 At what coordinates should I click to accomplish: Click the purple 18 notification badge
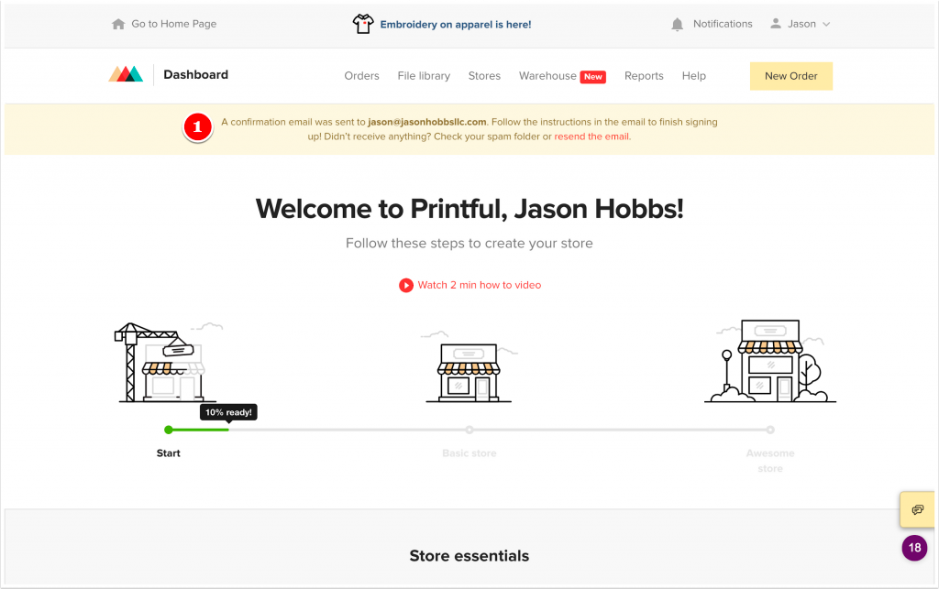pyautogui.click(x=914, y=548)
